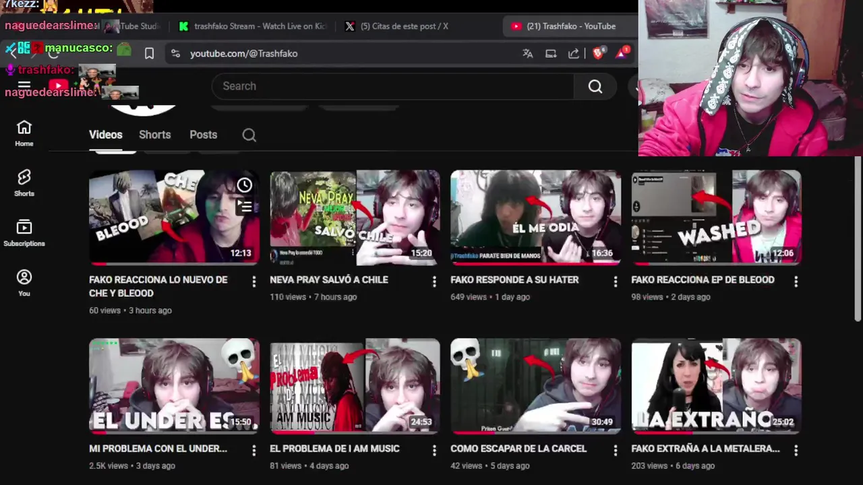Open options for MI PROBLEMA CON EL UNDER
Screen dimensions: 863x485
coord(254,450)
